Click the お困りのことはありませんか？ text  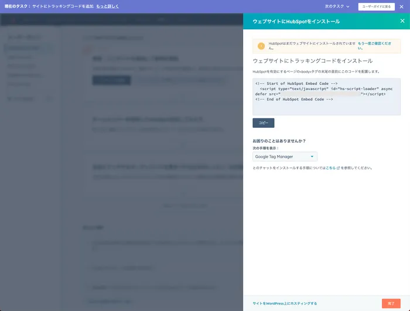click(279, 141)
